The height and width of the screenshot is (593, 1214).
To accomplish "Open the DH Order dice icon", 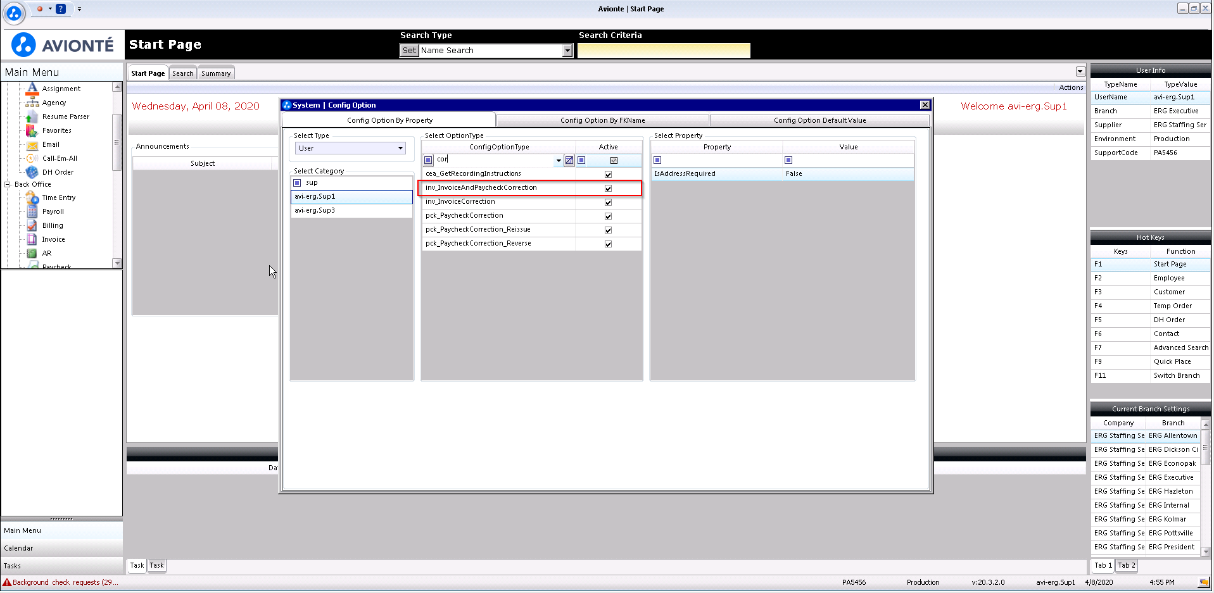I will (32, 172).
